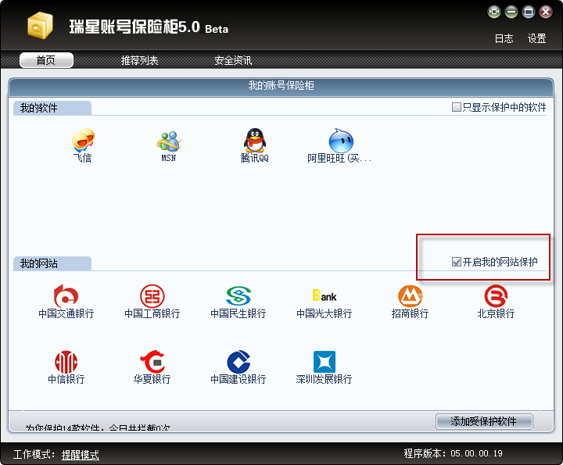Enable 只显示保护中的软件 checkbox
Screen dimensions: 563x465
point(457,108)
